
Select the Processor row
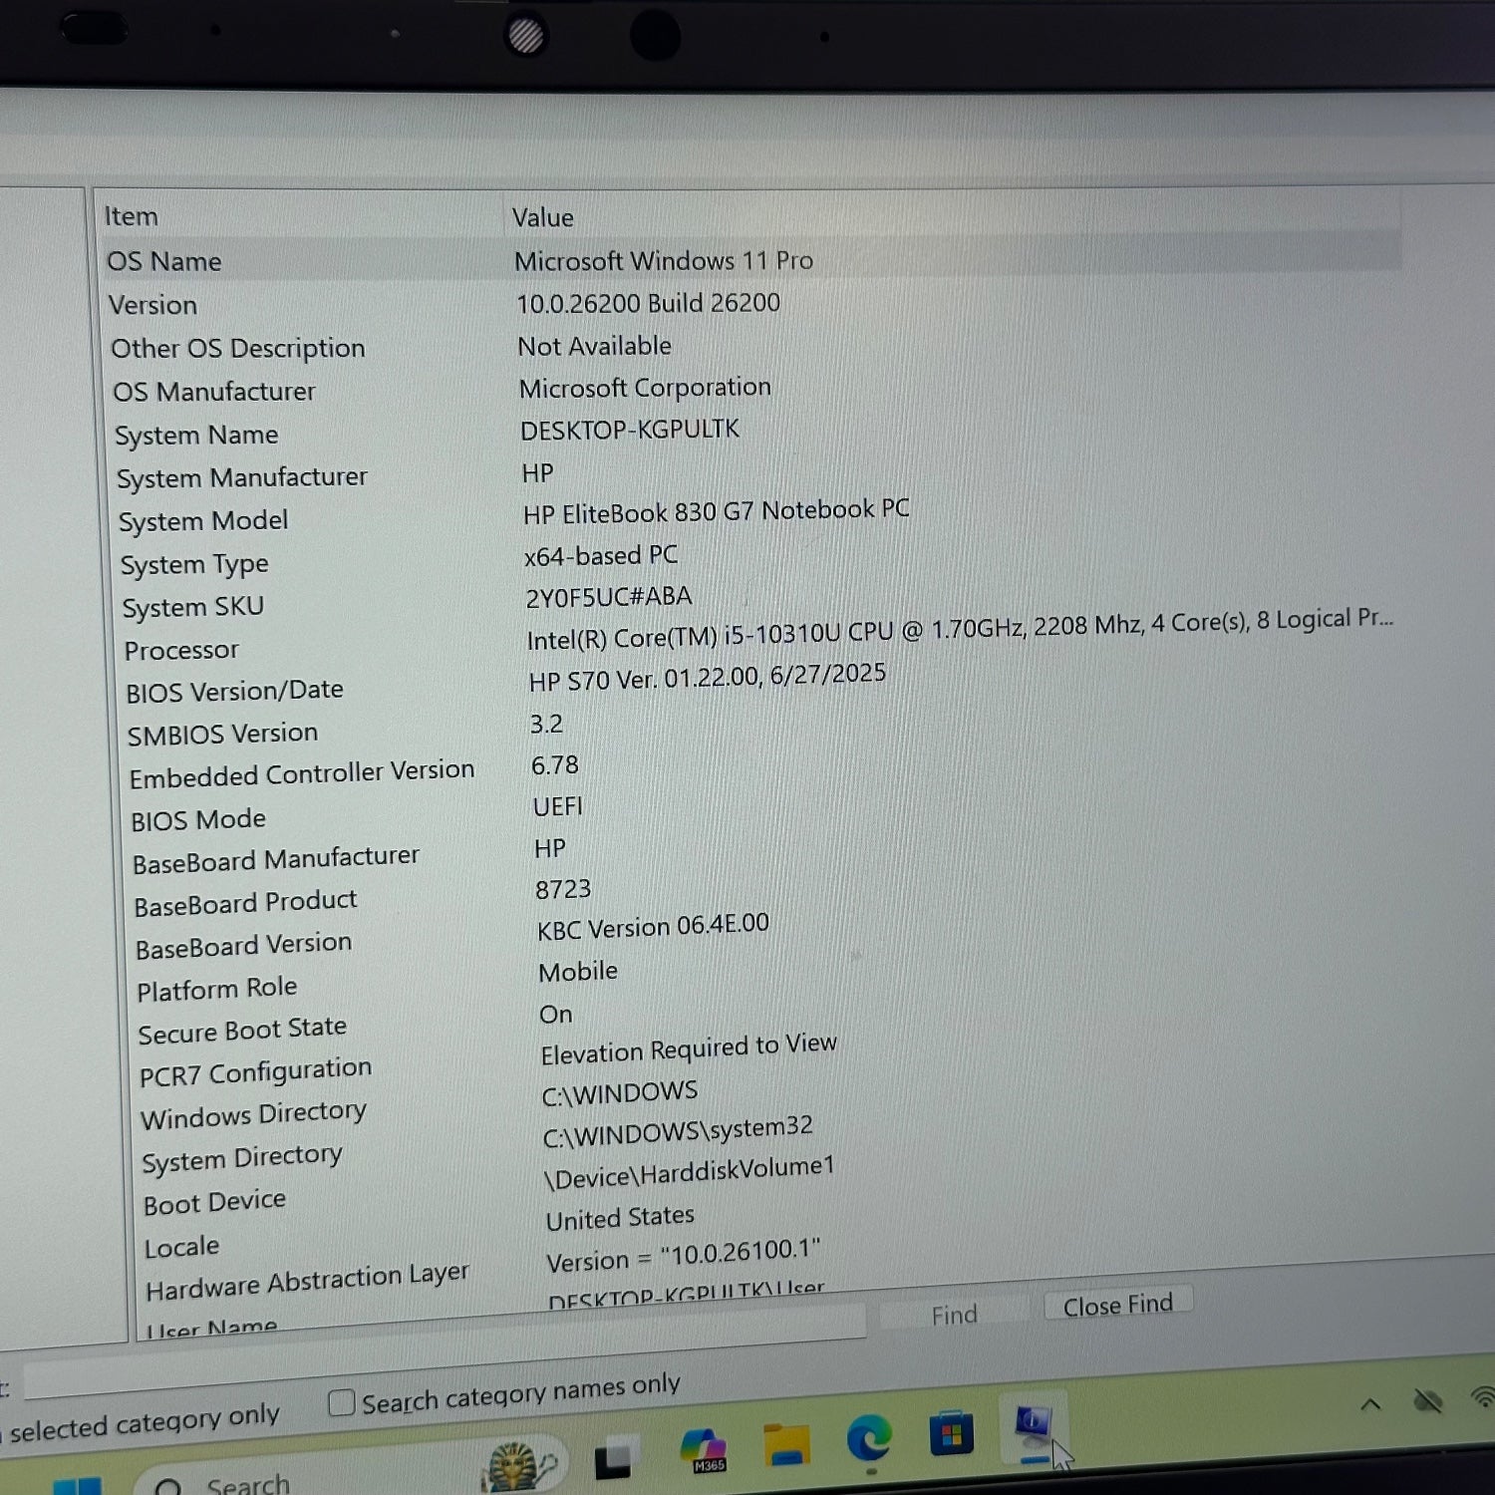[x=181, y=650]
